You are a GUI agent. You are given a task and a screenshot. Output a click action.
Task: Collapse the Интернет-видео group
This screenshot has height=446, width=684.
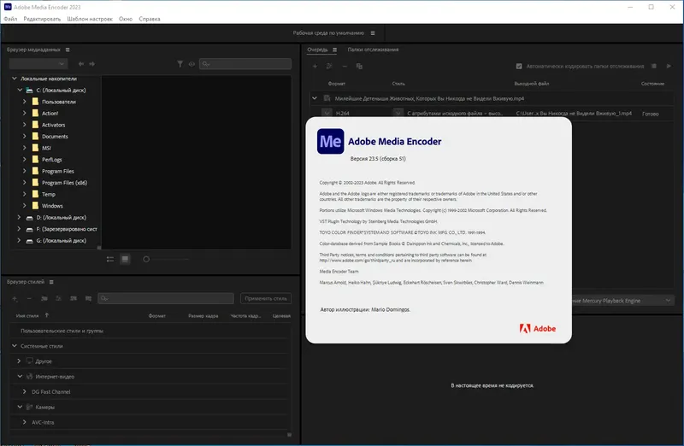point(20,376)
